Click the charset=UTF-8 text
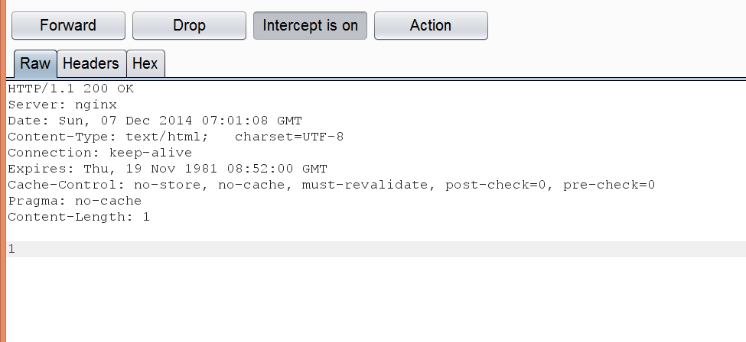Screen dimensions: 746x342 tap(289, 137)
